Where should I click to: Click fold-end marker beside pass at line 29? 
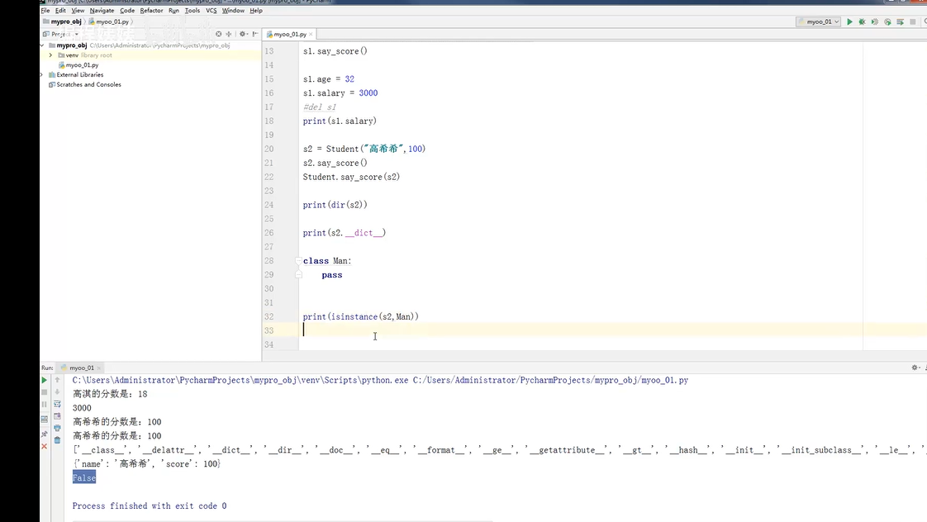coord(298,275)
